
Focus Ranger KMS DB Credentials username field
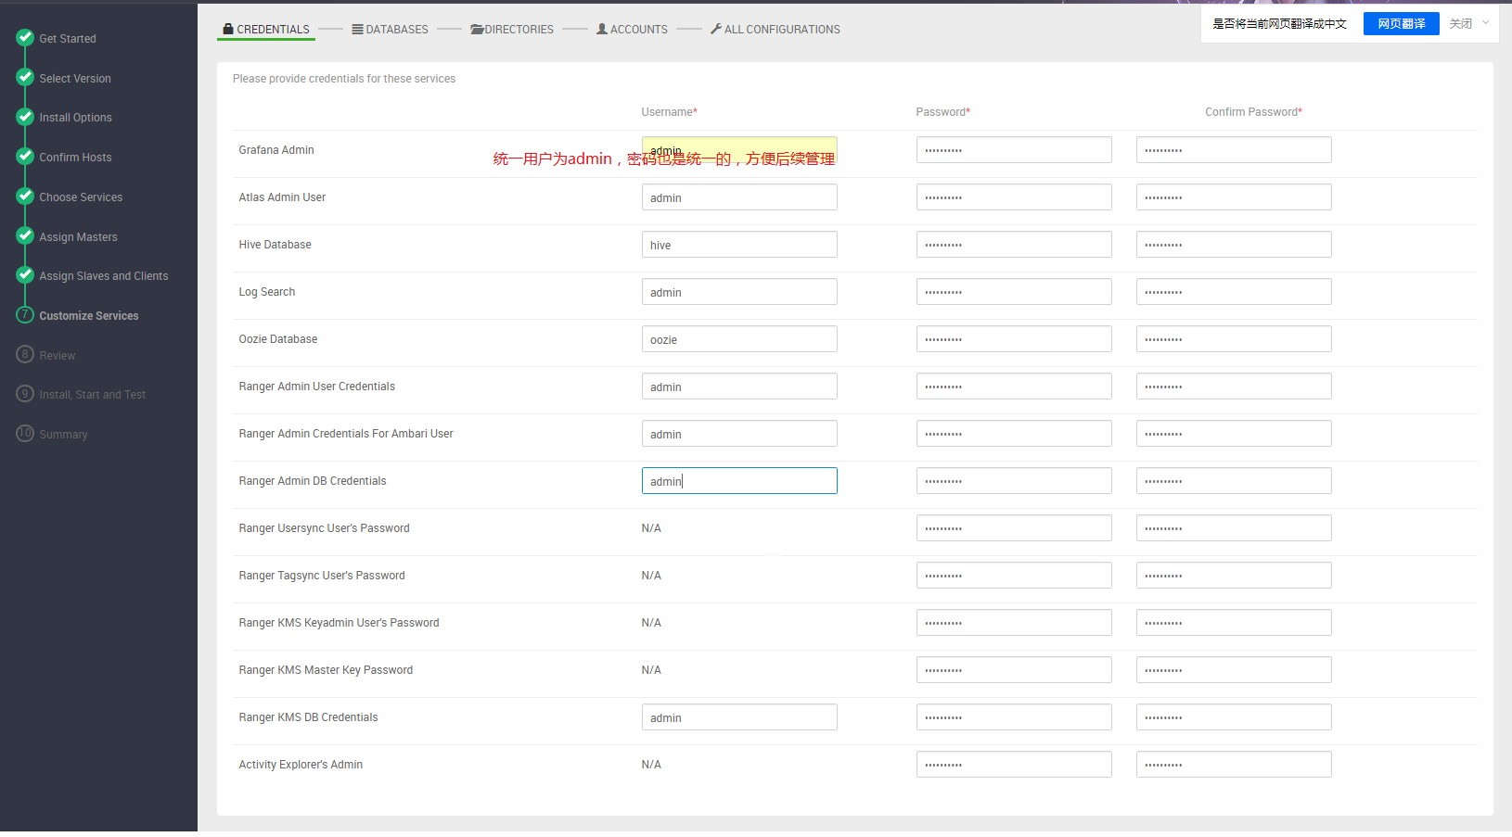coord(739,717)
